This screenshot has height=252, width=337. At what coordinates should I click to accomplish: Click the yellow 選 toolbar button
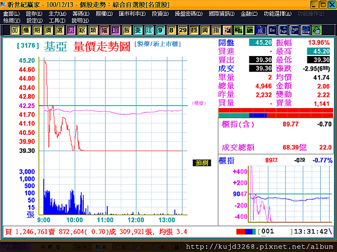tap(60, 30)
